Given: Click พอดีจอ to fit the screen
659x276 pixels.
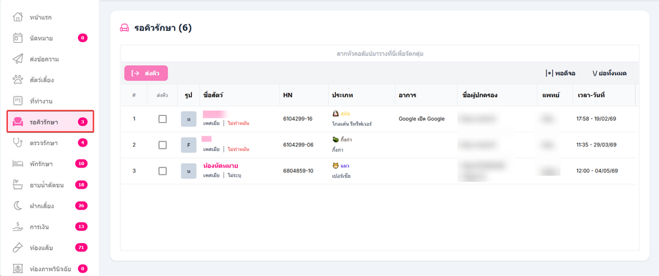Looking at the screenshot, I should [560, 74].
